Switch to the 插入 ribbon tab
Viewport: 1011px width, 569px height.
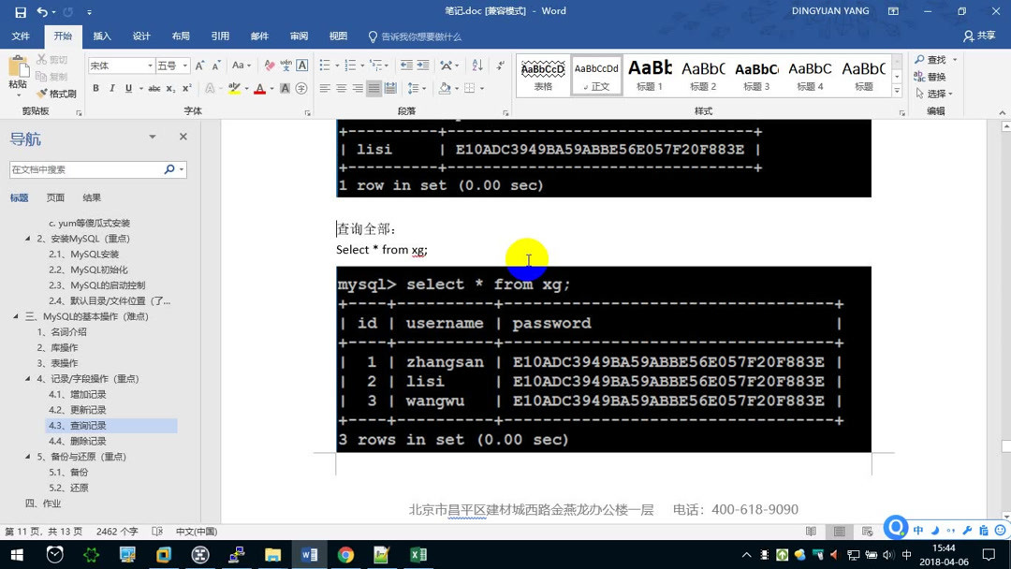point(101,36)
